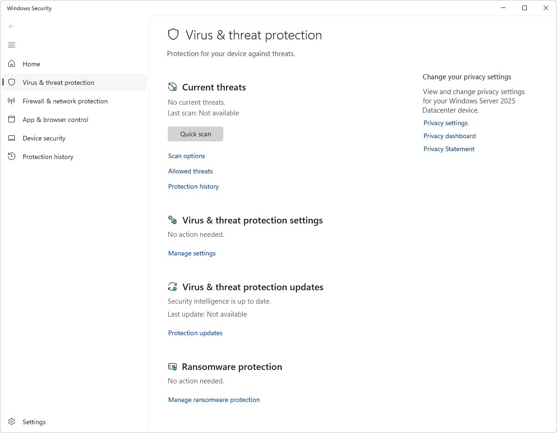Image resolution: width=557 pixels, height=433 pixels.
Task: Open Scan options link
Action: [186, 156]
